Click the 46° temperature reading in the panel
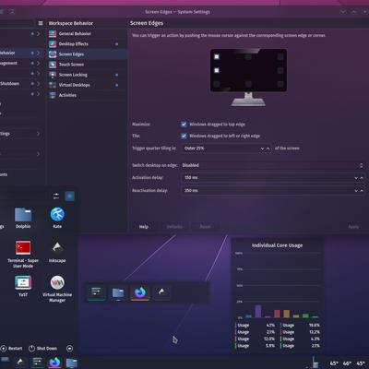Viewport: 369px width, 369px height. click(347, 363)
